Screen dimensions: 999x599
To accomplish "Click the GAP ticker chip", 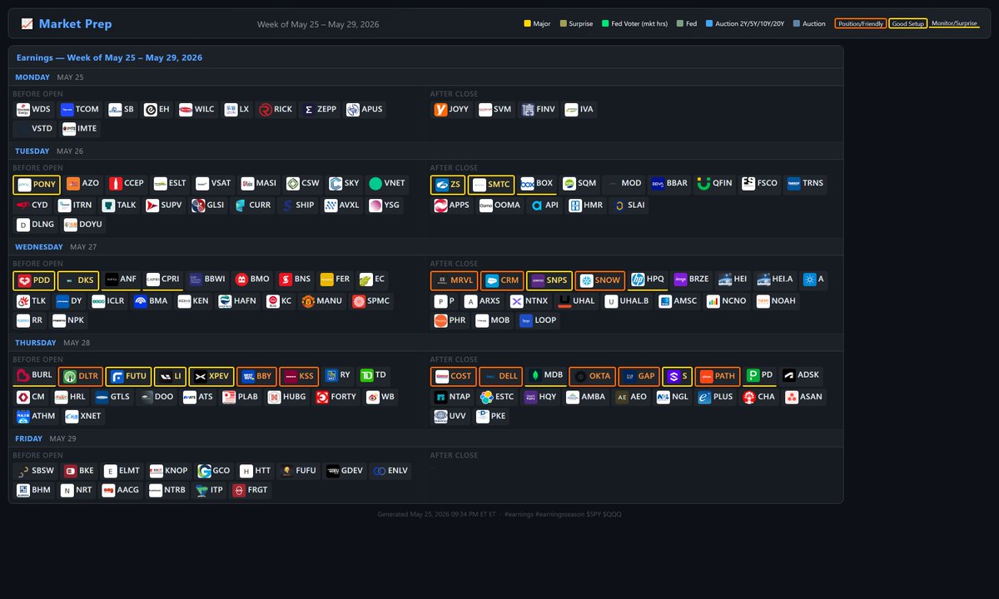I will 639,376.
